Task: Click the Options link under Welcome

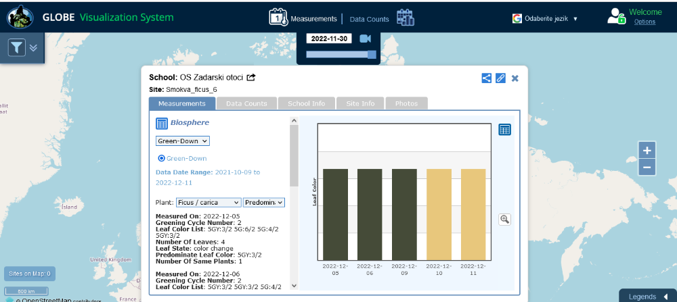Action: click(645, 22)
